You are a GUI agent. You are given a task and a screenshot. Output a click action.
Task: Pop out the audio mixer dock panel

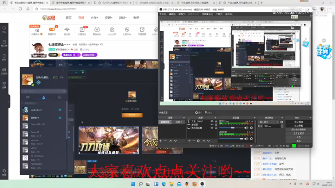(255, 118)
